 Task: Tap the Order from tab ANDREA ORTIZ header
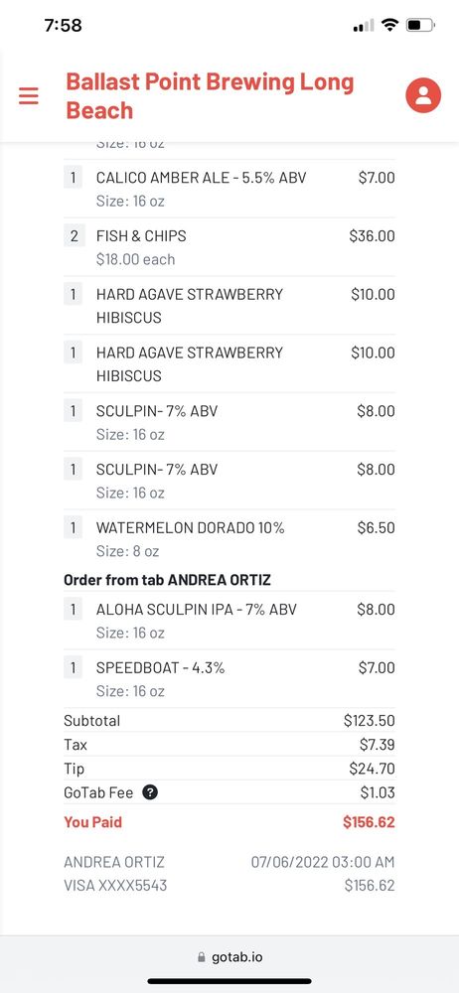pyautogui.click(x=167, y=580)
